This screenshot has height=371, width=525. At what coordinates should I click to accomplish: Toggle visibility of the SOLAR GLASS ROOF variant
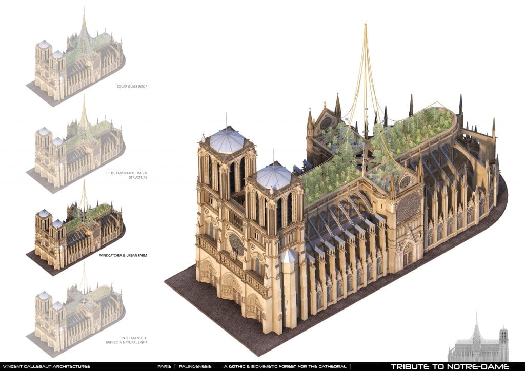132,87
